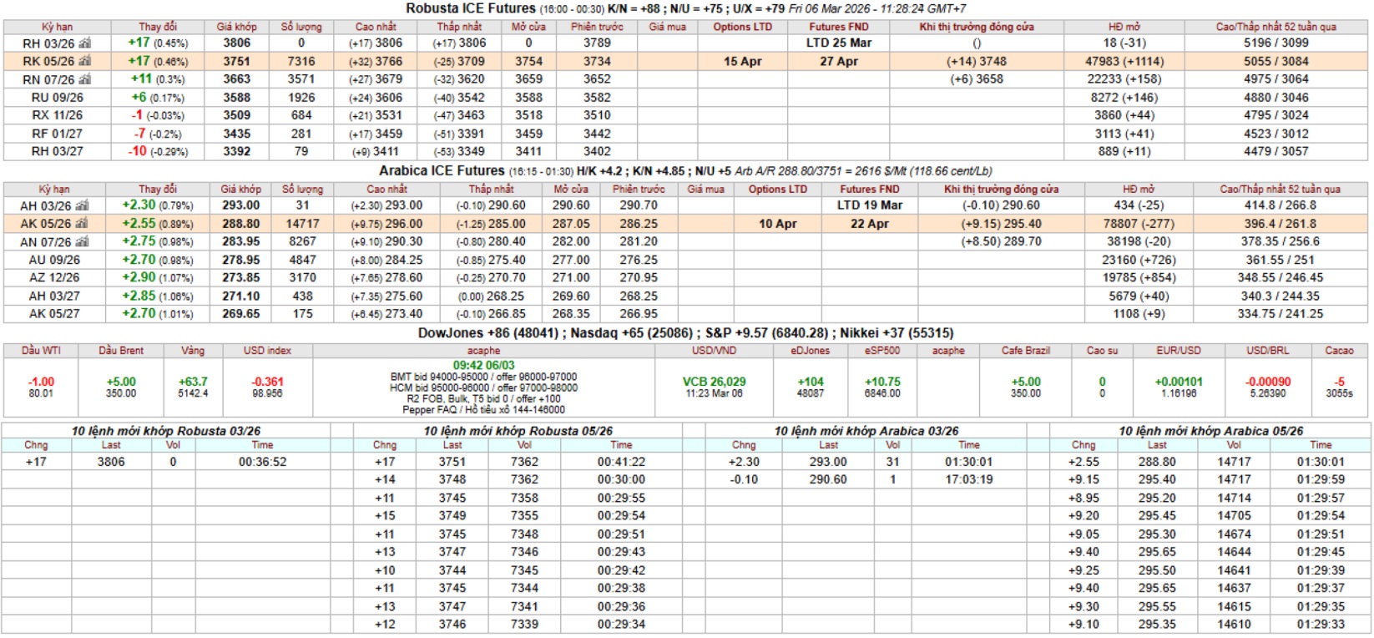Viewport: 1374px width, 638px height.
Task: Click the "USD/BRL" column header
Action: click(1267, 351)
